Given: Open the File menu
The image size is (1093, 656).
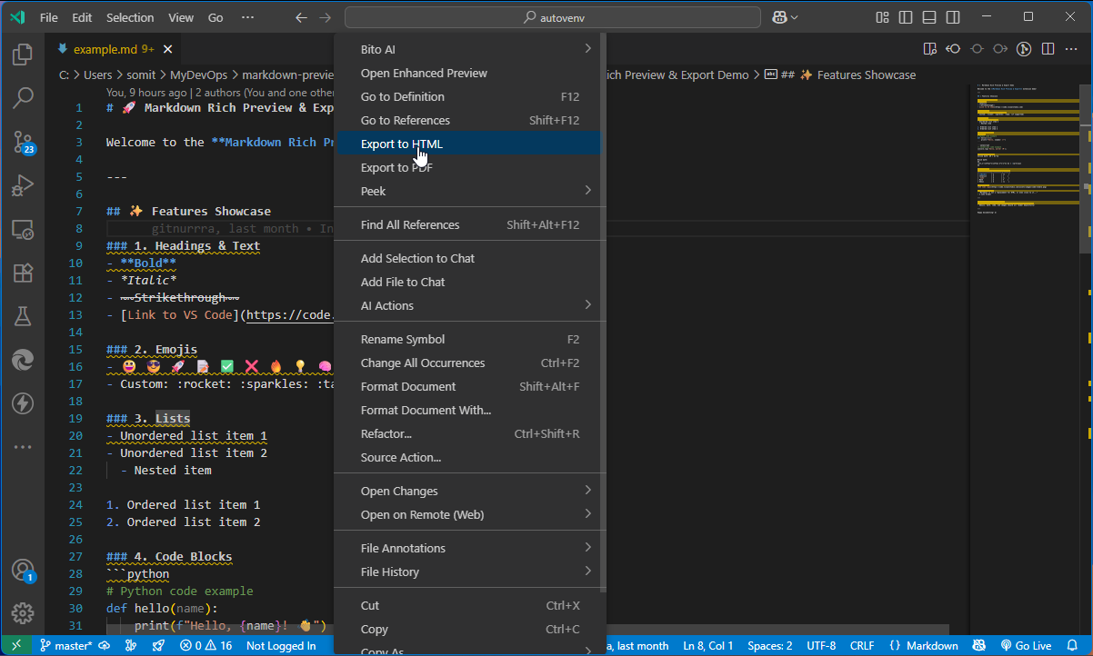Looking at the screenshot, I should tap(49, 17).
